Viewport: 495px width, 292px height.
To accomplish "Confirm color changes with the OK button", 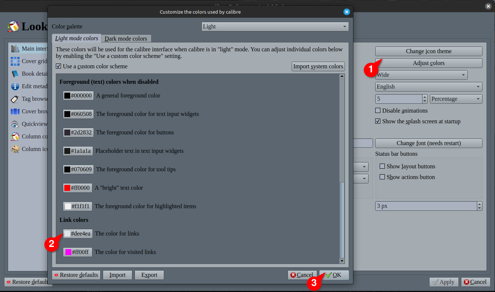I will (334, 275).
